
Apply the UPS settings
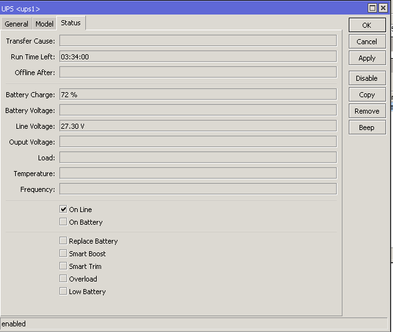coord(367,58)
